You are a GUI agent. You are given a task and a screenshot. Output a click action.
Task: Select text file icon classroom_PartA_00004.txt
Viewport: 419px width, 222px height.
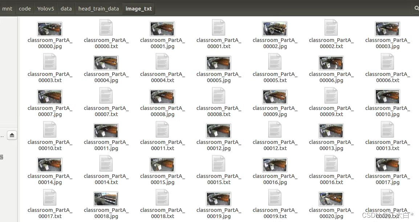click(162, 61)
